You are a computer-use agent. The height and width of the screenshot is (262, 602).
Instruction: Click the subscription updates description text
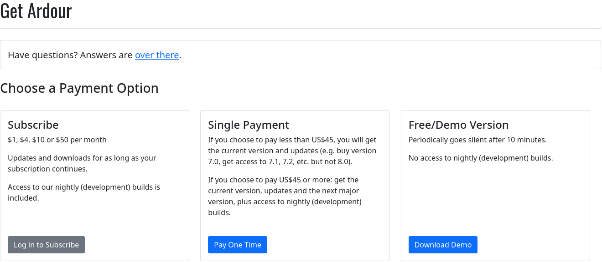coord(82,163)
